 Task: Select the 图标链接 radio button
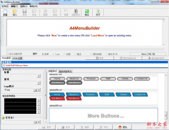point(91,54)
